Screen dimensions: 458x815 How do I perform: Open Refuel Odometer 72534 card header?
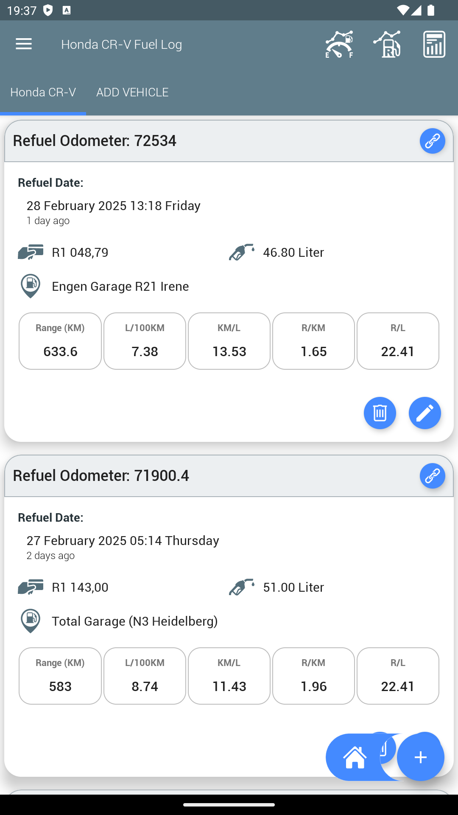click(x=229, y=141)
